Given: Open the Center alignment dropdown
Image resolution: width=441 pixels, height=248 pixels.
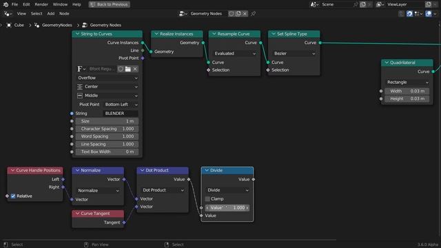Looking at the screenshot, I should pos(107,87).
